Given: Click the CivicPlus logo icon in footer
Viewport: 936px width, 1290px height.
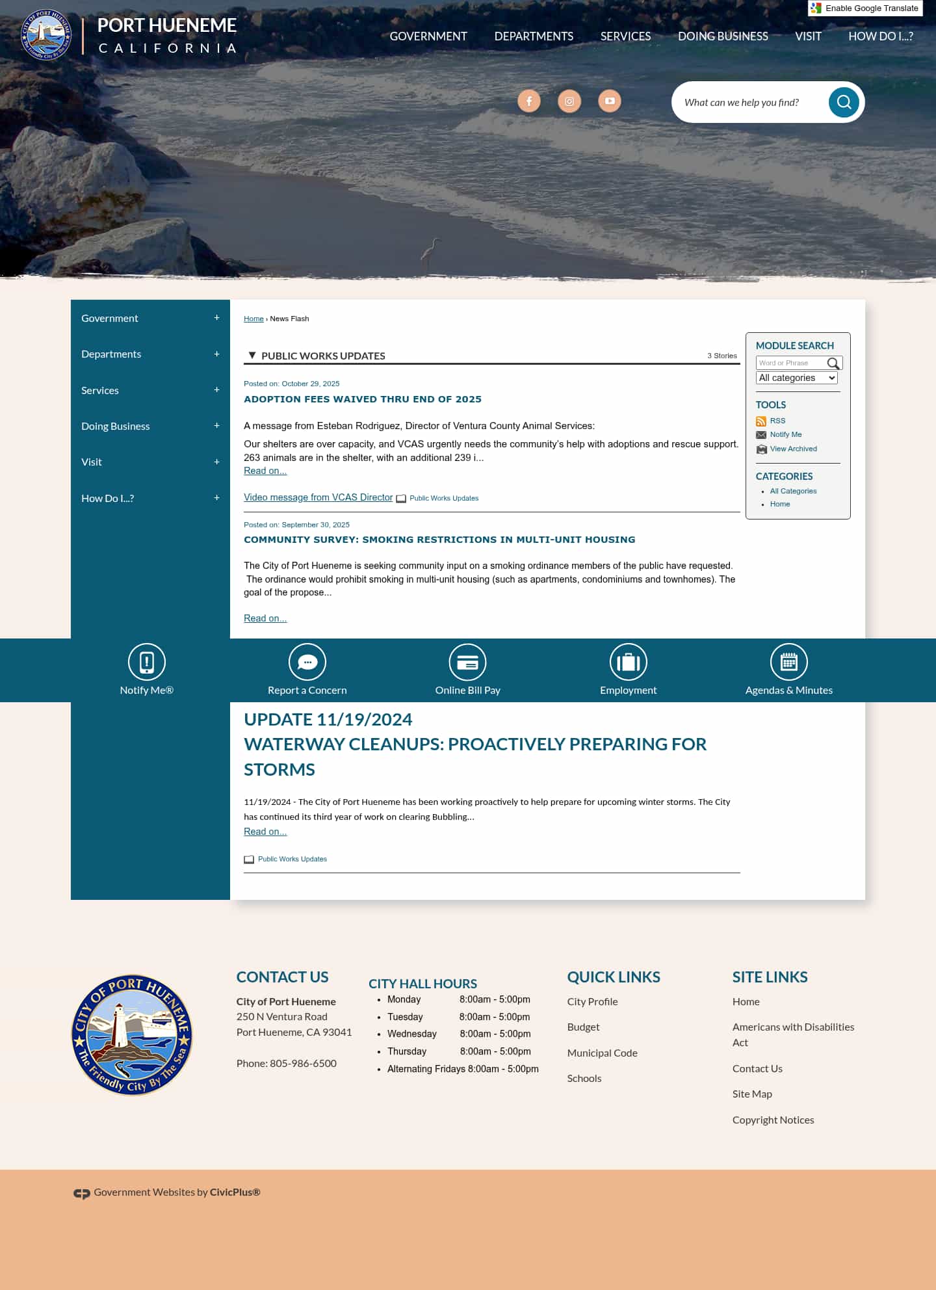Looking at the screenshot, I should [x=82, y=1193].
